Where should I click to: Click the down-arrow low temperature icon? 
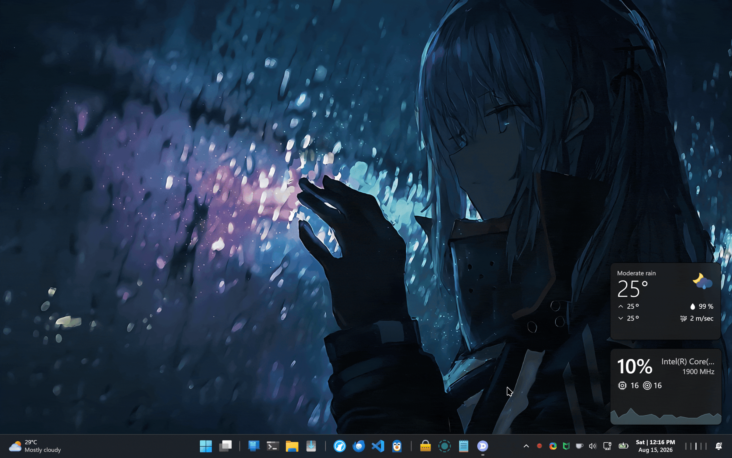(621, 318)
